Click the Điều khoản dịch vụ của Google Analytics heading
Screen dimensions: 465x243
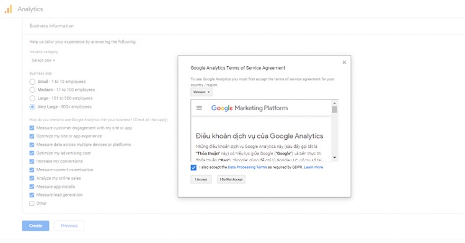coord(260,136)
